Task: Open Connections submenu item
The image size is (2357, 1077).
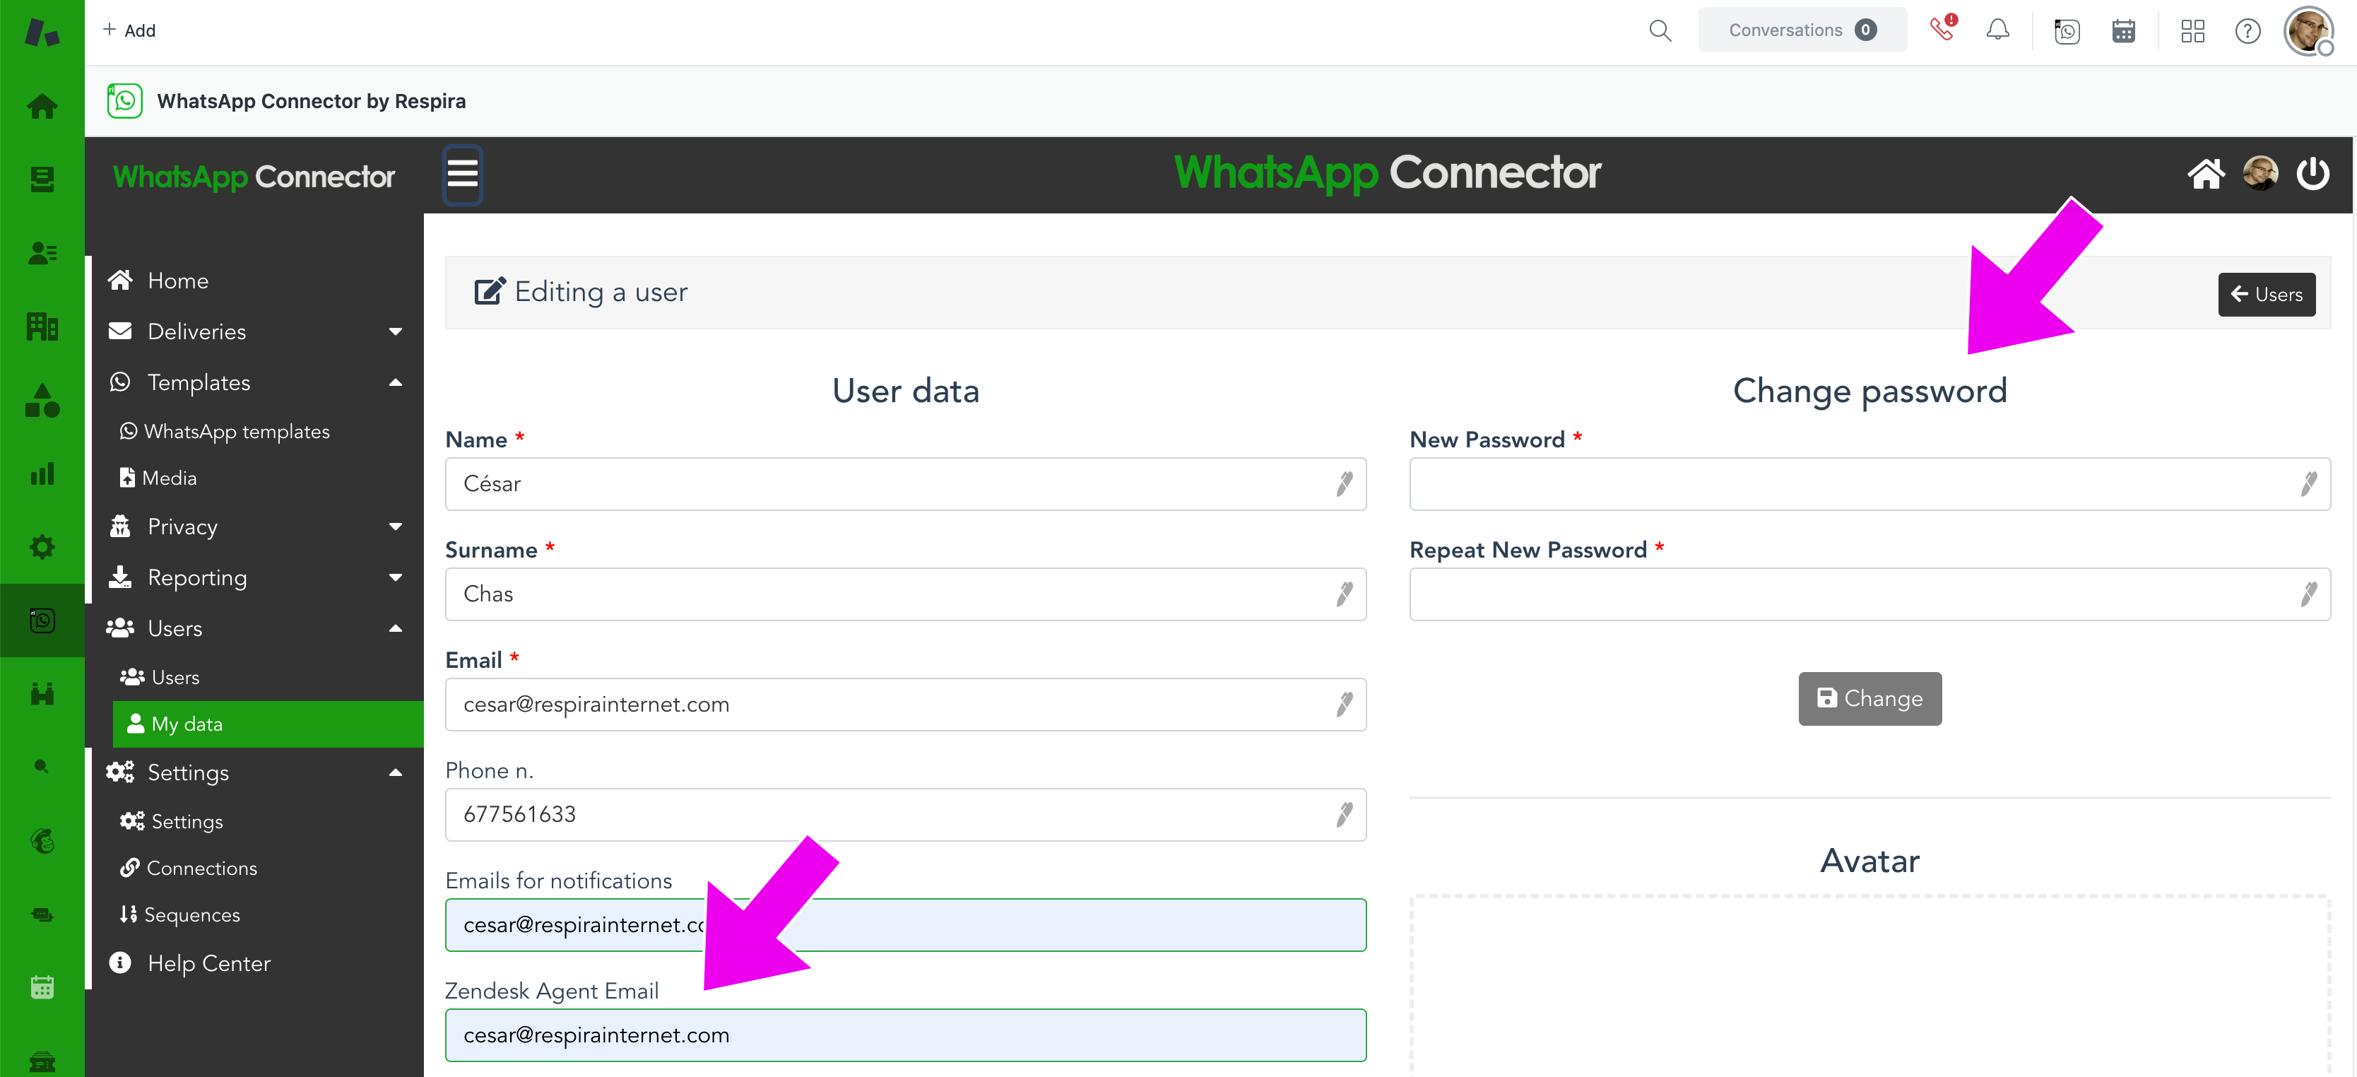Action: [189, 867]
